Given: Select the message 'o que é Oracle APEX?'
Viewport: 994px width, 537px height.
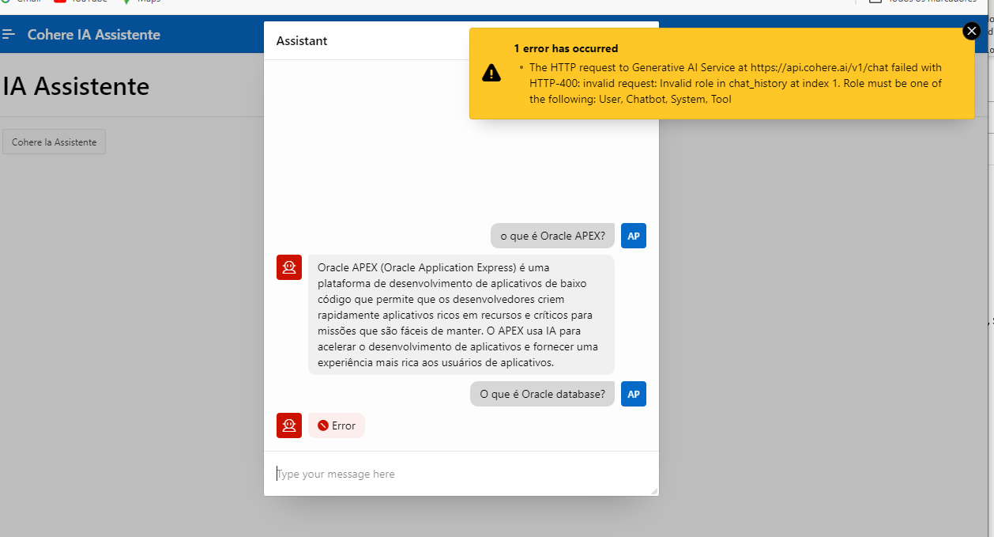Looking at the screenshot, I should point(552,236).
